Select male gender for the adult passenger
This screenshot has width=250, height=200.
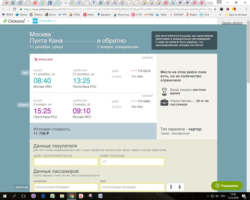point(171,187)
